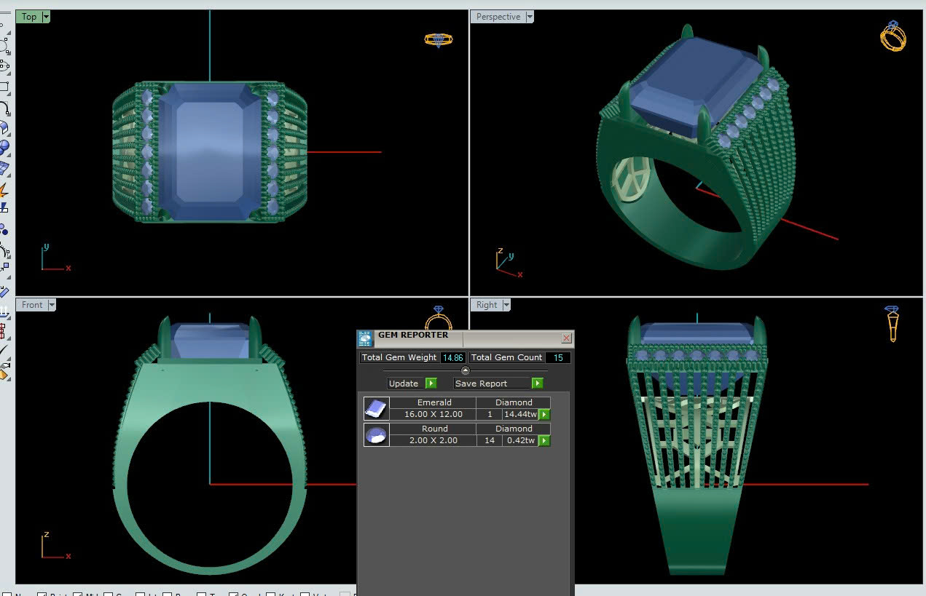Expand the 0.42tw Round row arrow
The width and height of the screenshot is (926, 596).
tap(544, 441)
